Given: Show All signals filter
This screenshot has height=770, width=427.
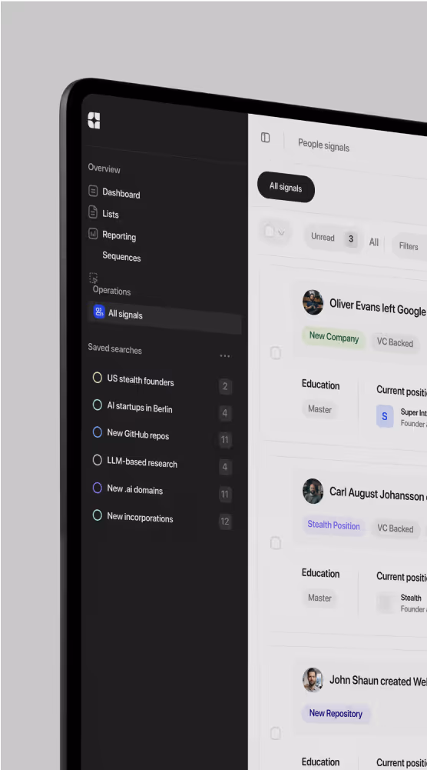Looking at the screenshot, I should [x=374, y=242].
